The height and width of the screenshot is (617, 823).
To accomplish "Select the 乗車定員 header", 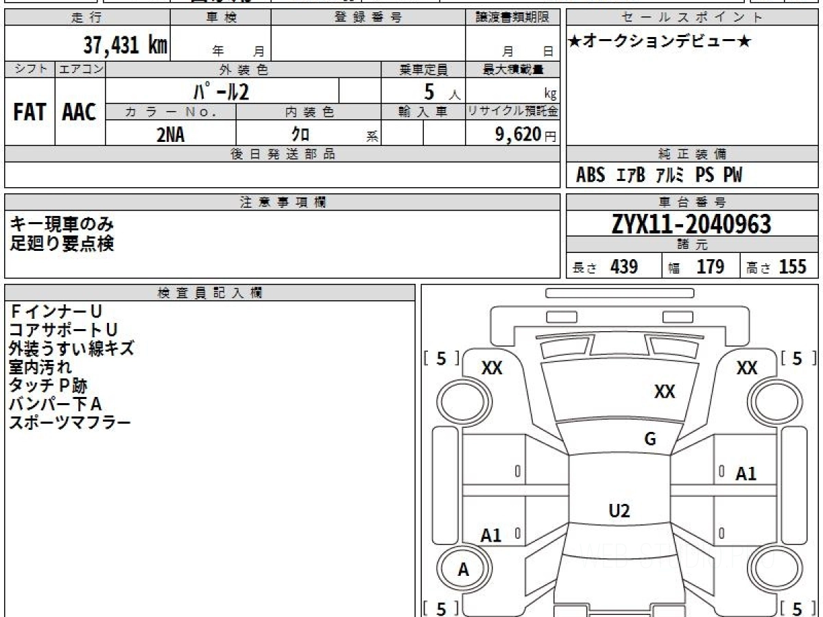I will [x=424, y=69].
